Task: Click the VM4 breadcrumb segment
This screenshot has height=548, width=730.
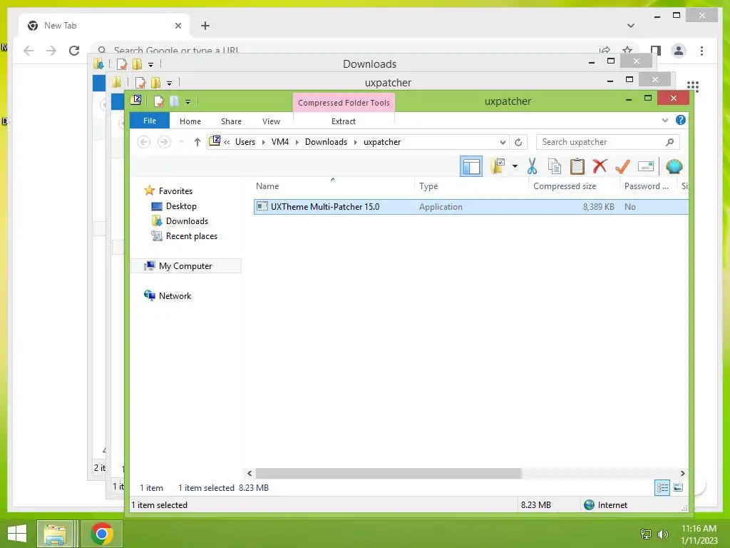Action: [279, 142]
